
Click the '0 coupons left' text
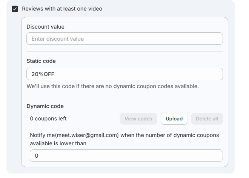click(x=48, y=119)
